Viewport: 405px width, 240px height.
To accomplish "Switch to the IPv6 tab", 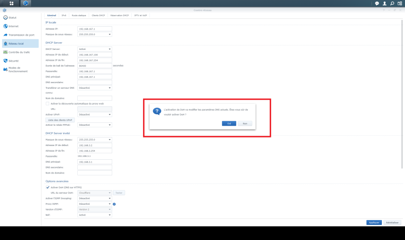I will coord(64,15).
